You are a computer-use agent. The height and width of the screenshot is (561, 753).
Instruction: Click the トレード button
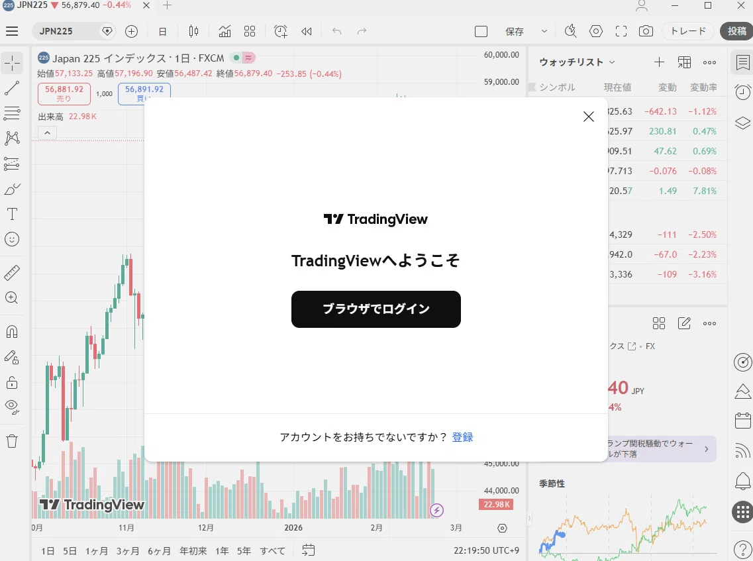[688, 31]
